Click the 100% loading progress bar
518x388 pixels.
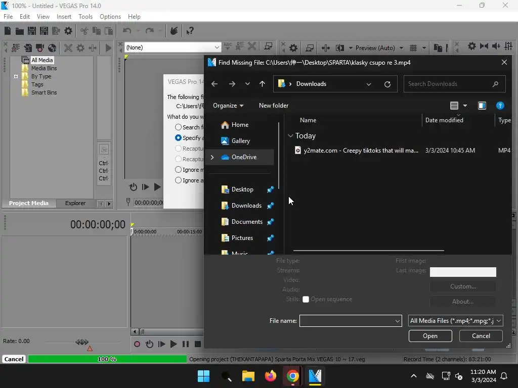[107, 359]
